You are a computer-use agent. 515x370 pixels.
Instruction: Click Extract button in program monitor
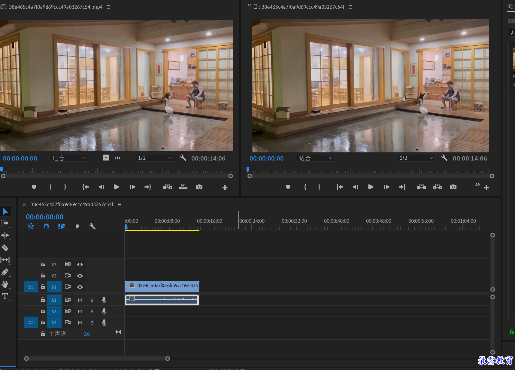437,187
